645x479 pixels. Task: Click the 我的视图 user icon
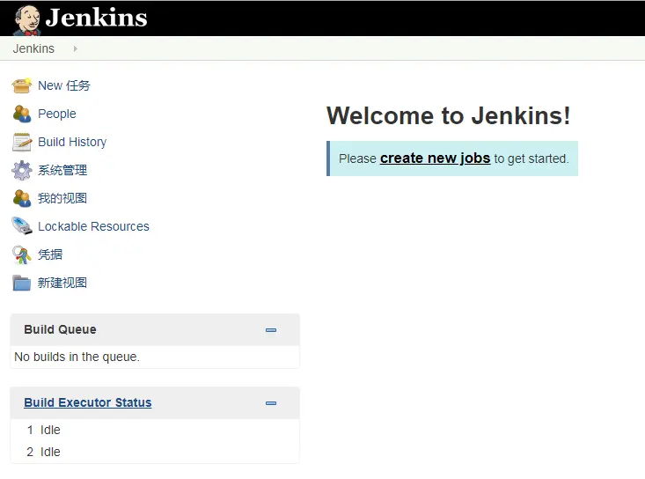pos(22,198)
